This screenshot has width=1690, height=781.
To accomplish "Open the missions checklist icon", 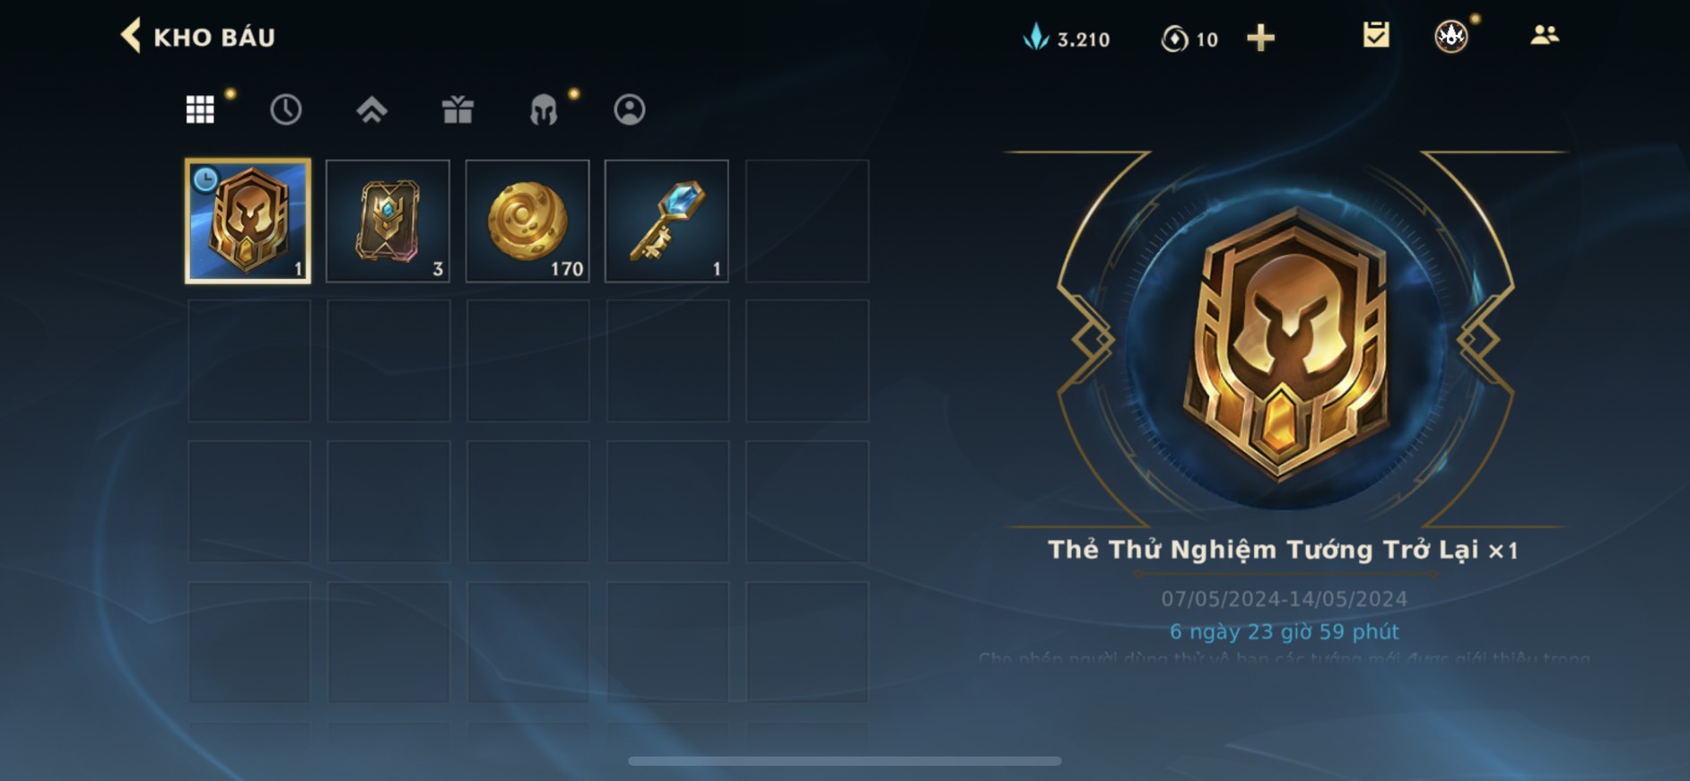I will coord(1376,35).
